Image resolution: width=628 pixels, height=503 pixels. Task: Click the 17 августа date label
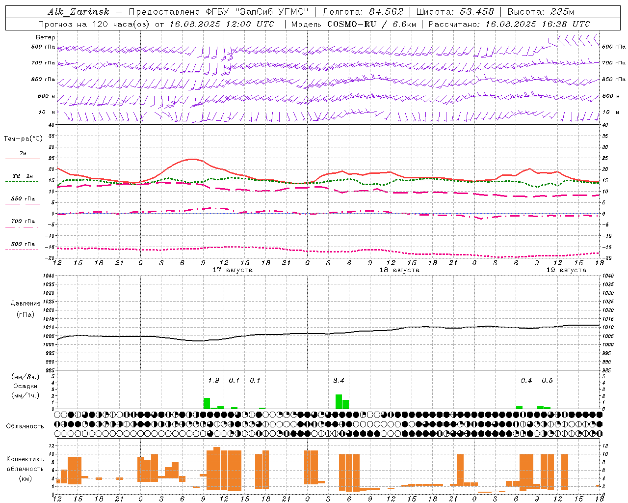pyautogui.click(x=233, y=270)
